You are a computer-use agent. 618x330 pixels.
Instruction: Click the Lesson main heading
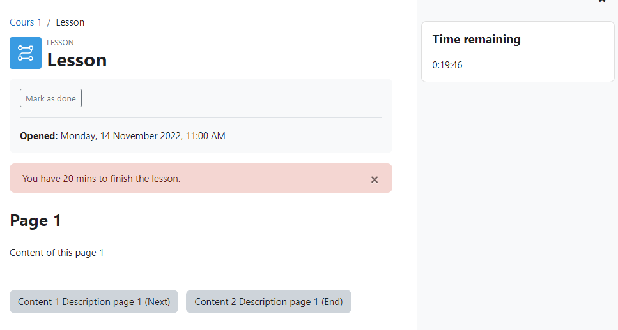[x=77, y=60]
